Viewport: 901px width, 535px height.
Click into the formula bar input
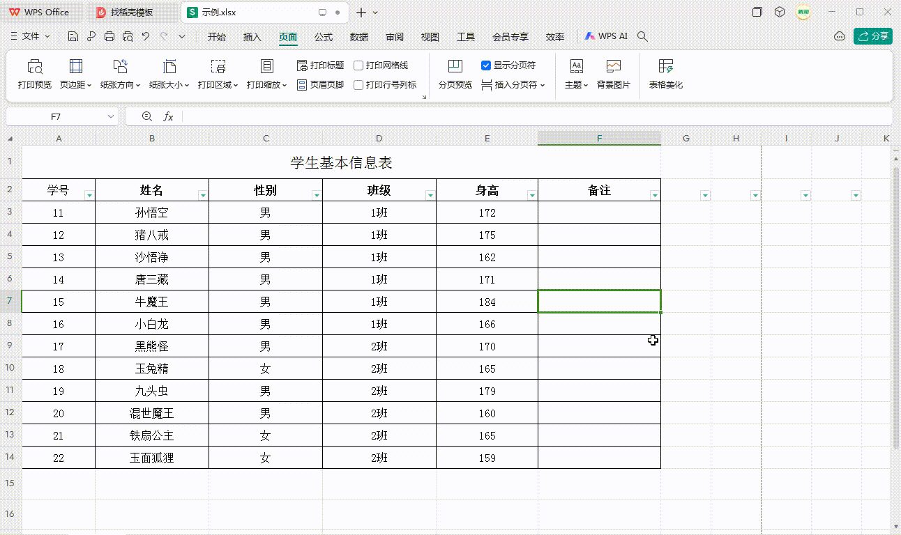pos(537,117)
